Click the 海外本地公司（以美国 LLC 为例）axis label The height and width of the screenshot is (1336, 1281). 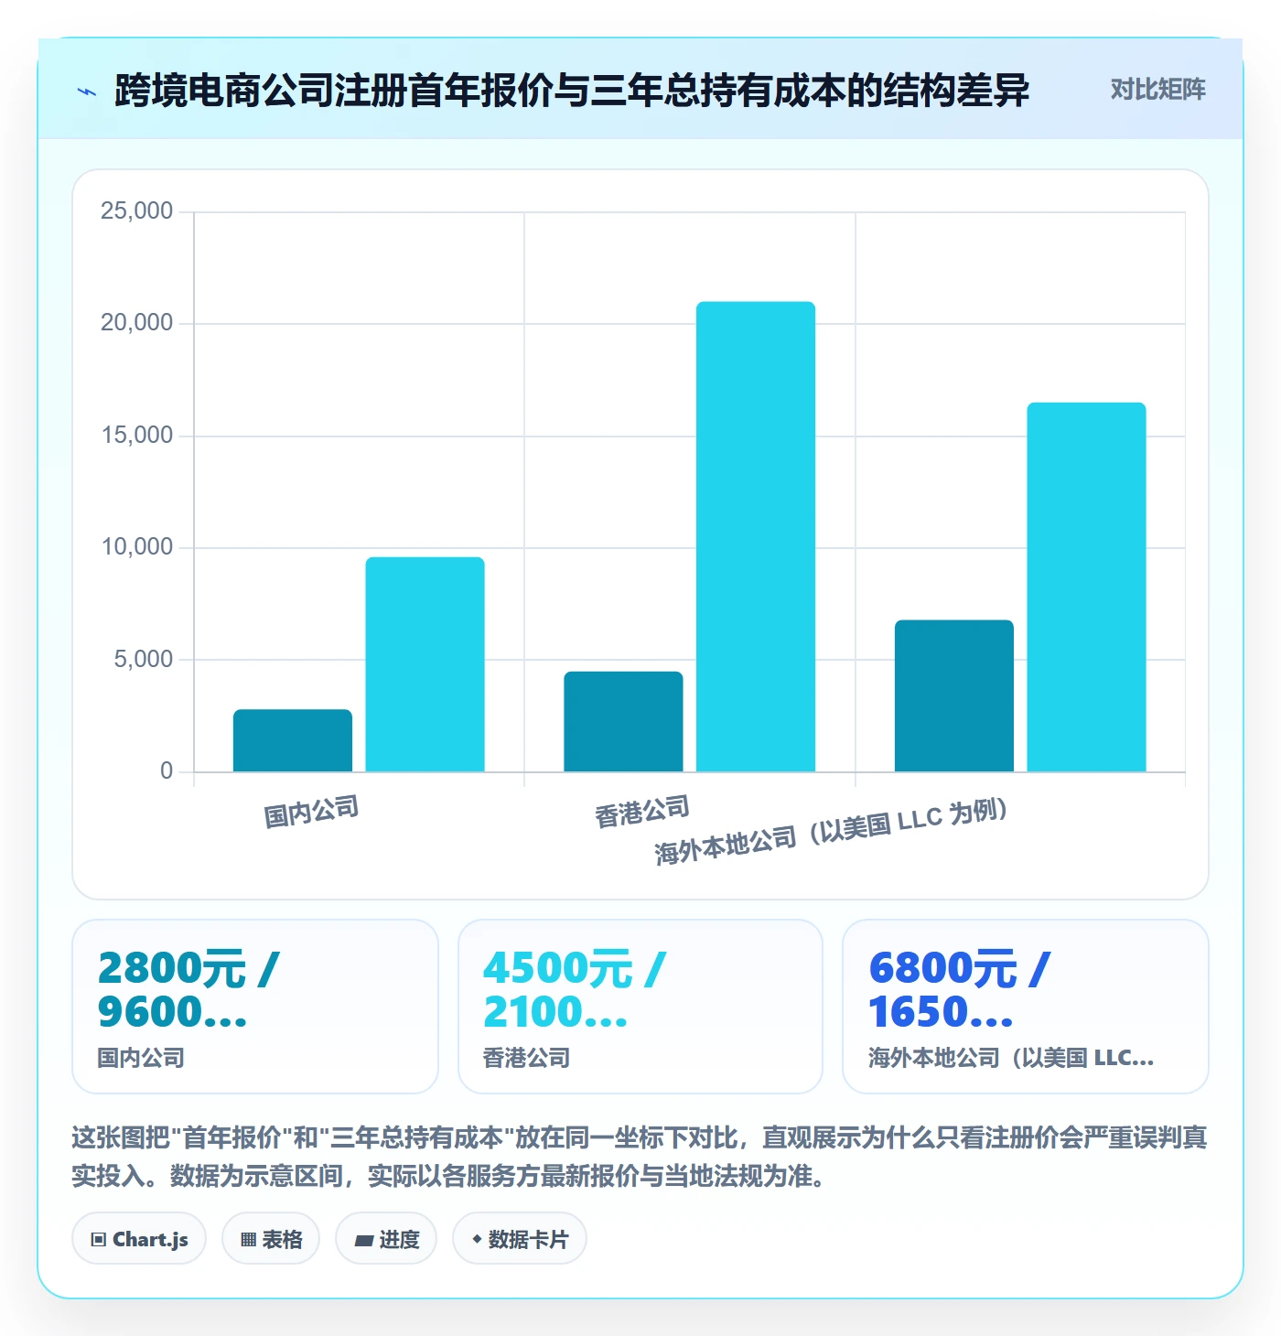(832, 831)
